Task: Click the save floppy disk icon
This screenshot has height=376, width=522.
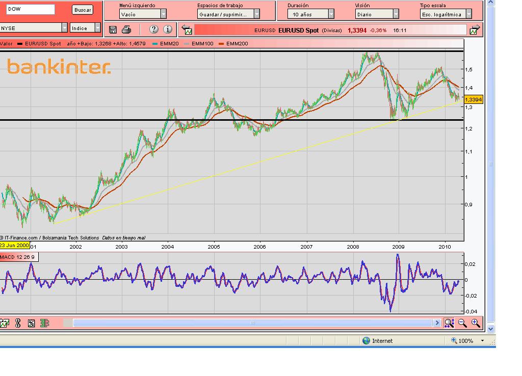Action: [113, 30]
